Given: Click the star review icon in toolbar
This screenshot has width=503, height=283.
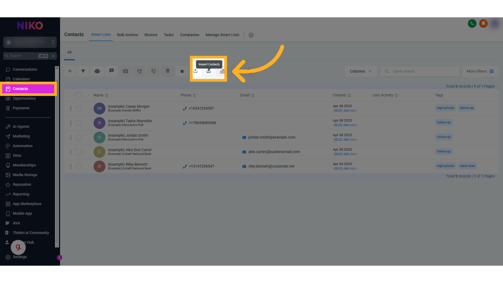Looking at the screenshot, I should coord(182,71).
